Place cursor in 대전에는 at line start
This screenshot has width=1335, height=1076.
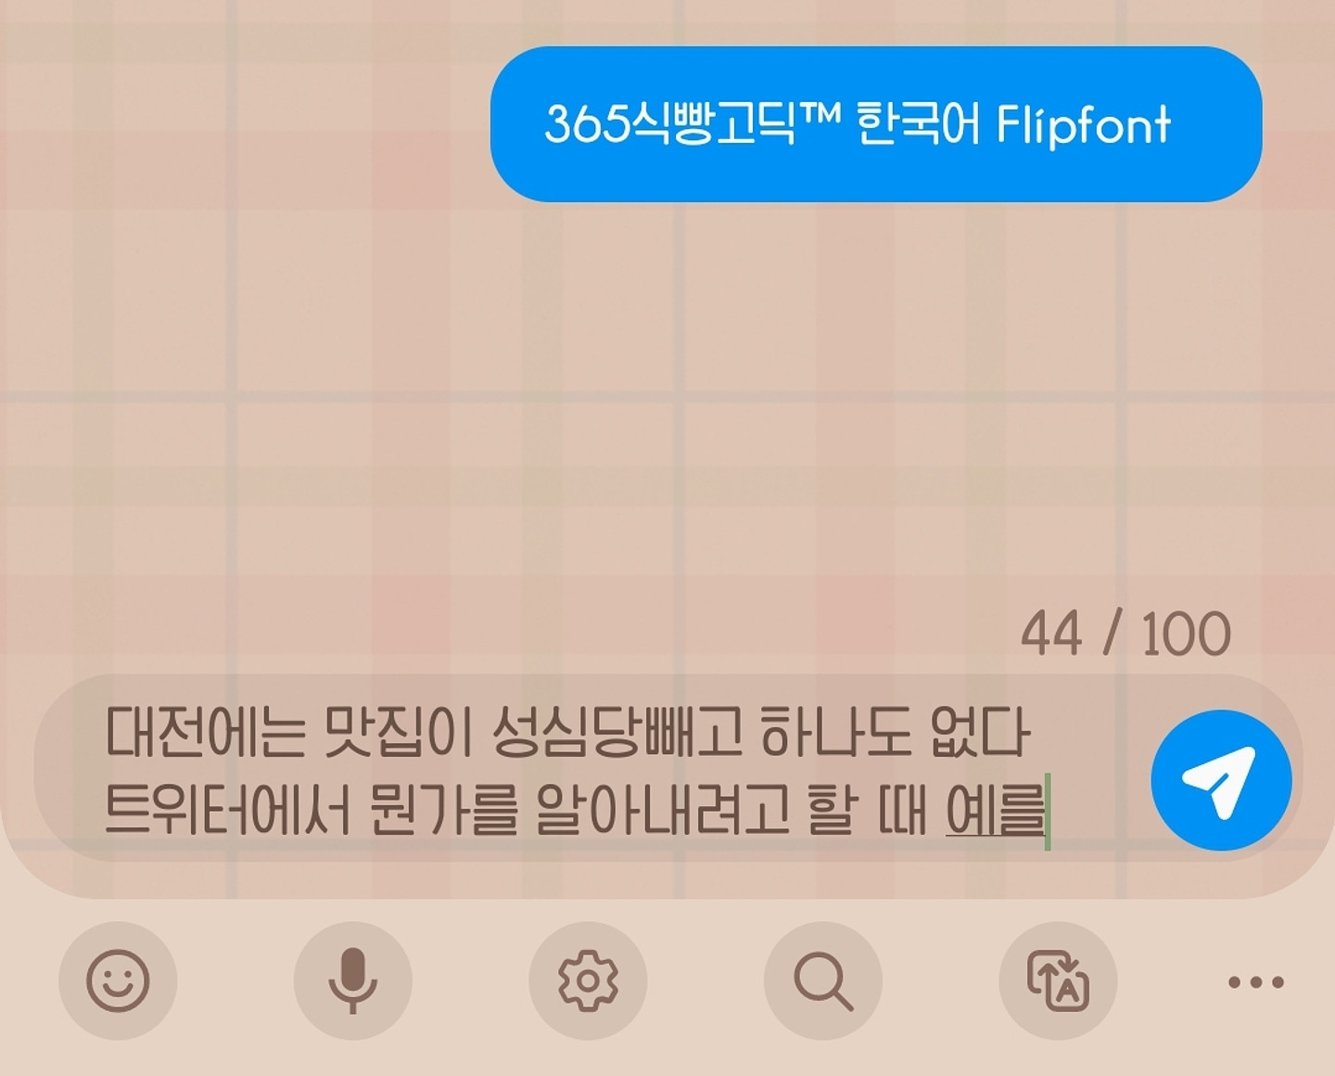tap(205, 731)
